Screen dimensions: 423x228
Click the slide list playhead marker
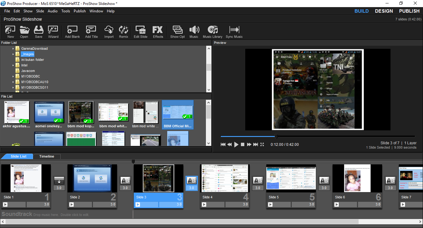(x=133, y=161)
